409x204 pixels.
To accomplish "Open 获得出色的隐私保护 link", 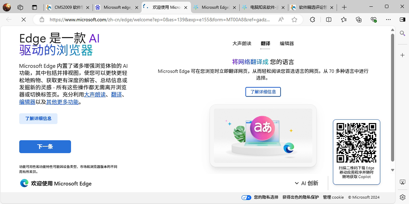I will (301, 197).
